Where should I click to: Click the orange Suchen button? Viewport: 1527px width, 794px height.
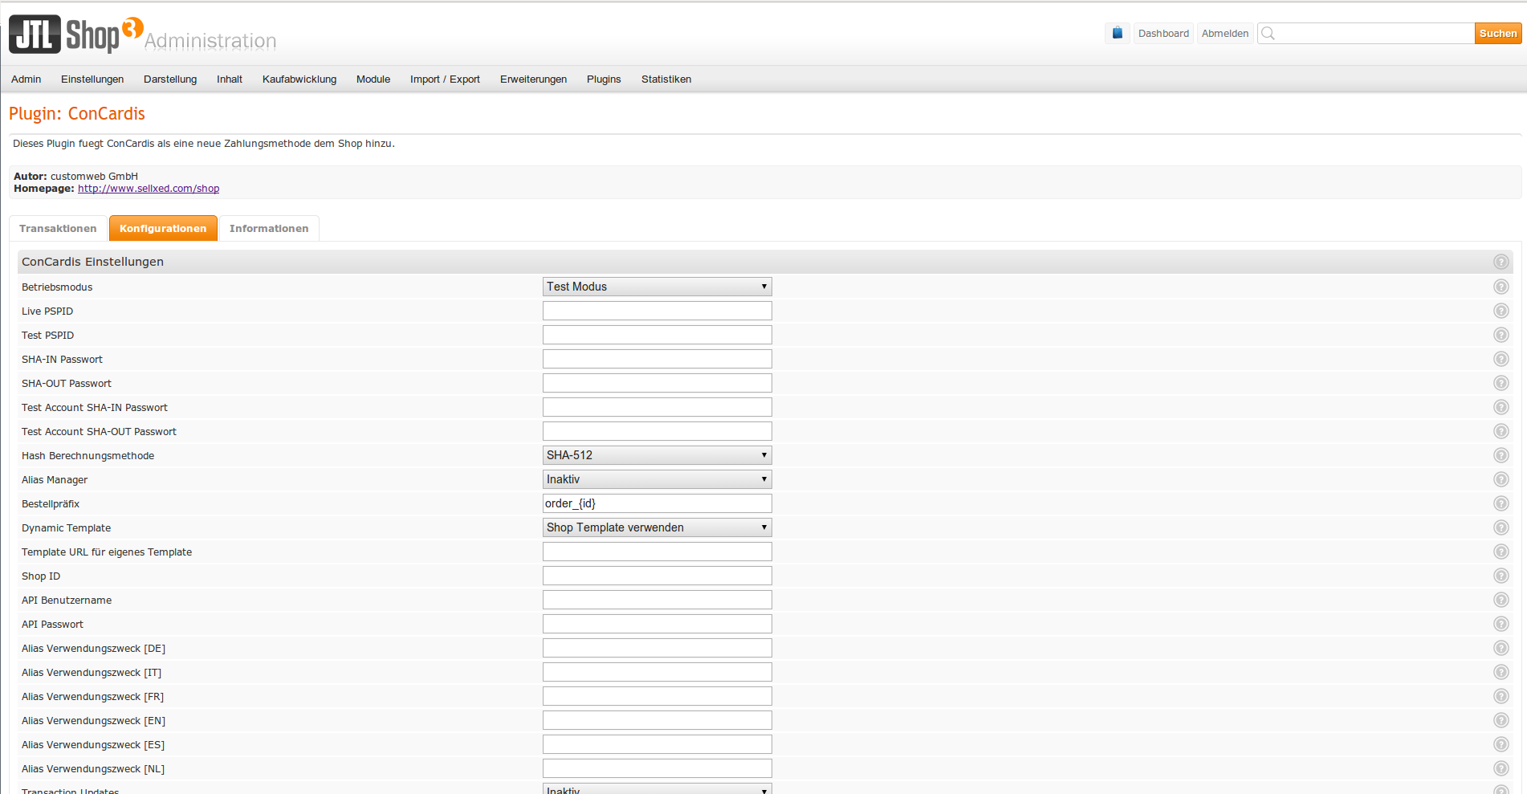[1497, 34]
